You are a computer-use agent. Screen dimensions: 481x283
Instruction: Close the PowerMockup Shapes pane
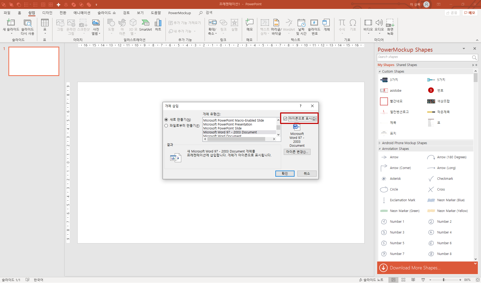474,49
